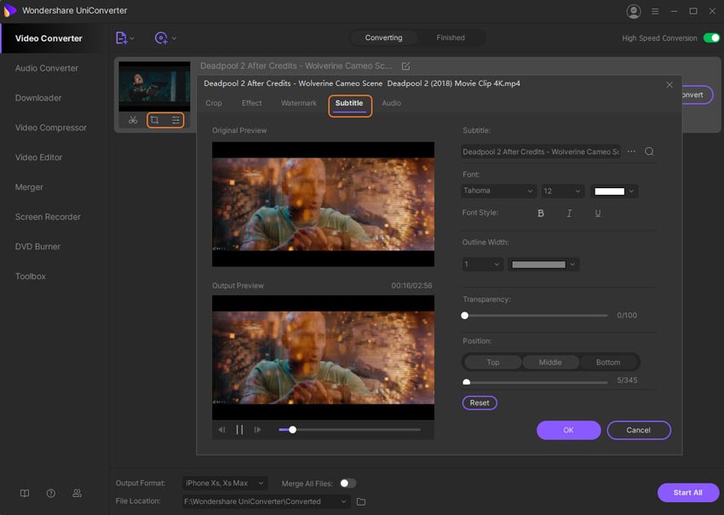Open Video Editor in the sidebar
Viewport: 724px width, 515px height.
click(39, 157)
